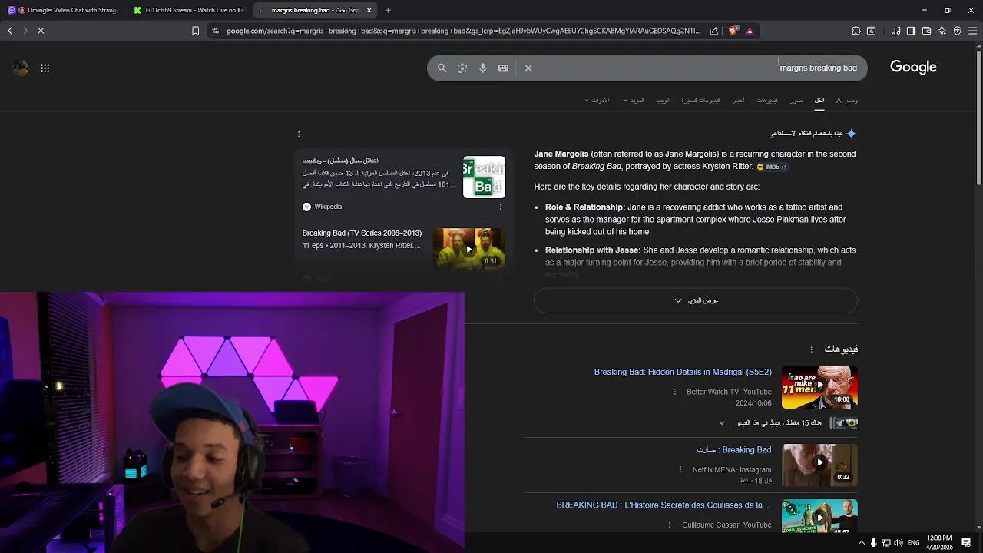Open Videos section three-dot menu

811,349
